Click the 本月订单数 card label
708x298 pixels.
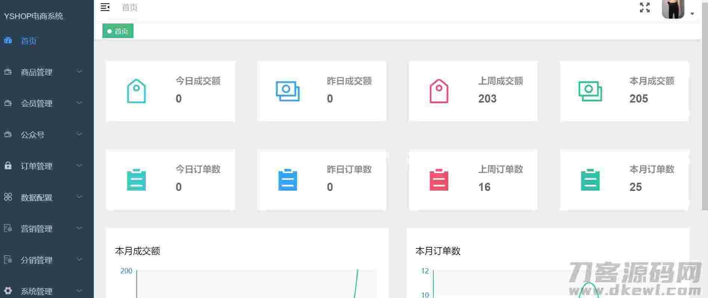(x=652, y=169)
